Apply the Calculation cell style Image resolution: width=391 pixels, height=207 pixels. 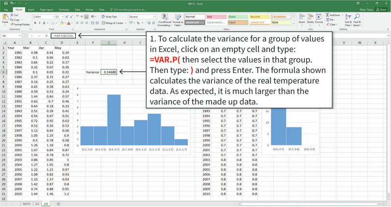click(281, 17)
